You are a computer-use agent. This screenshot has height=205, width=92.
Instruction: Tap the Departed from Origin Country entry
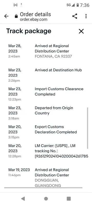pos(54,110)
